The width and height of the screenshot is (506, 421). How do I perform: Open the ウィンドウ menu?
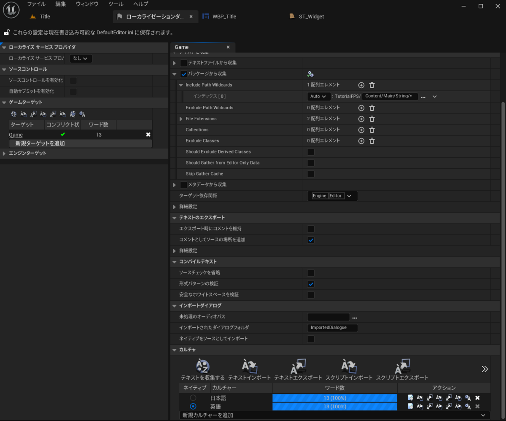click(87, 4)
